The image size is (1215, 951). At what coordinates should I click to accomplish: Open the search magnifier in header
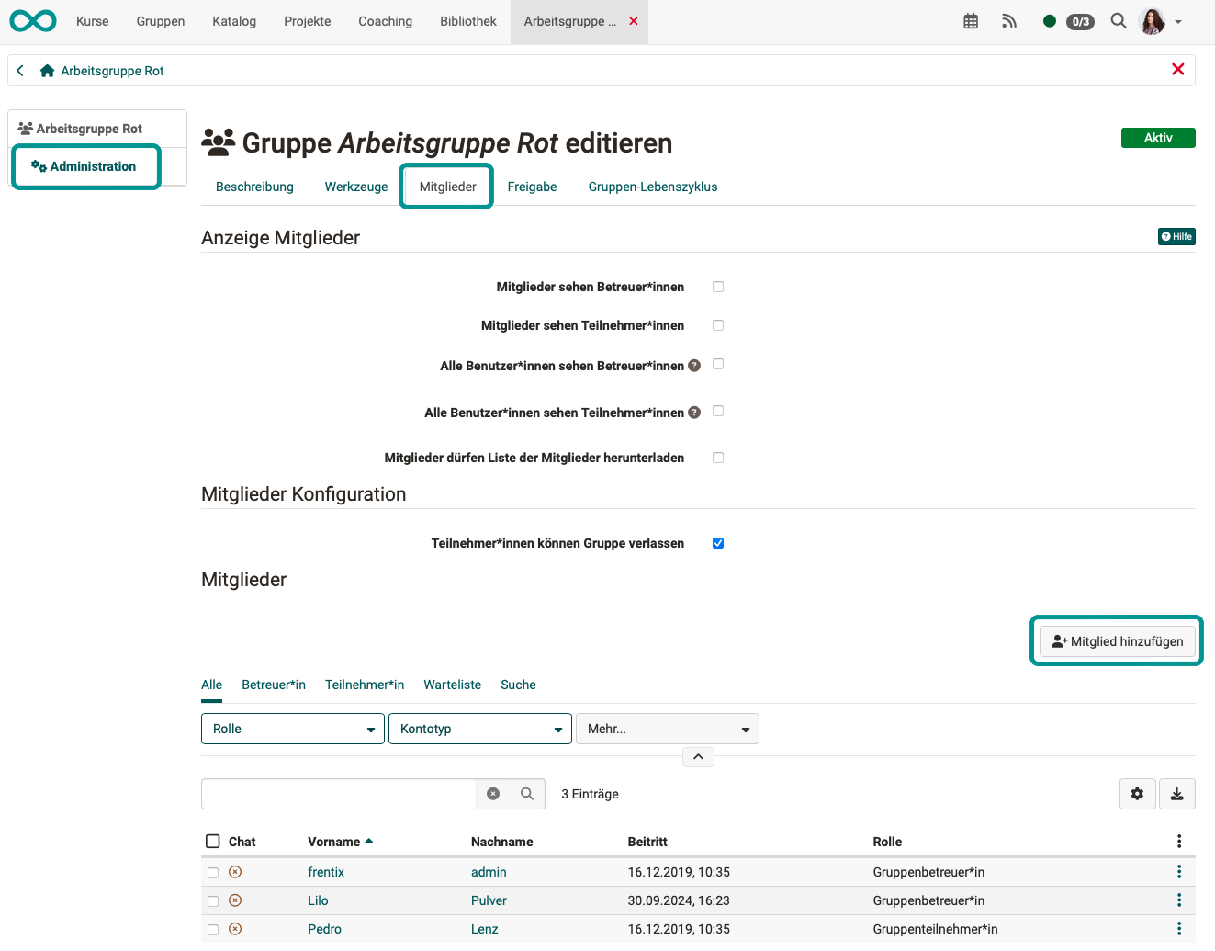1118,21
